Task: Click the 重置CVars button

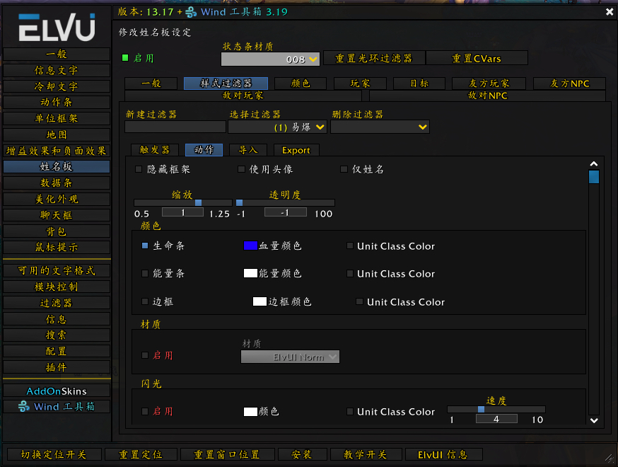Action: (x=477, y=58)
